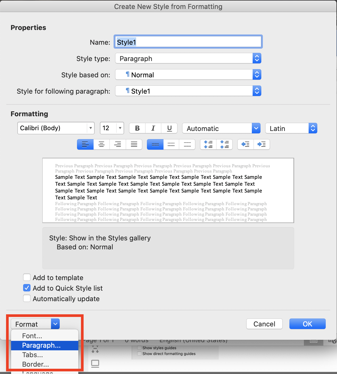Image resolution: width=337 pixels, height=374 pixels.
Task: Justify the paragraph text
Action: pos(134,144)
